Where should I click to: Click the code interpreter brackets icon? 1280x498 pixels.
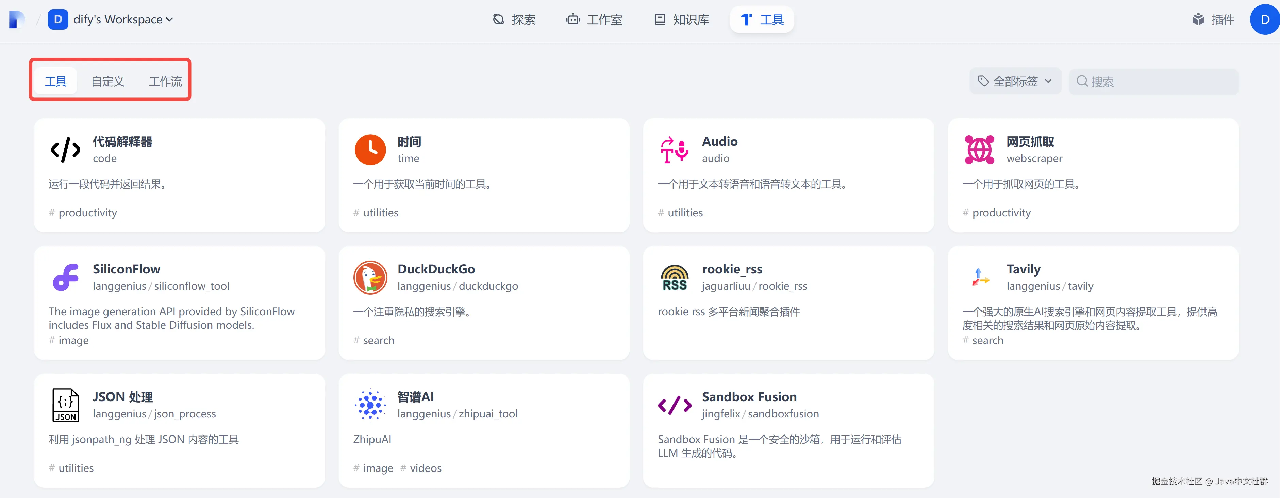(66, 149)
